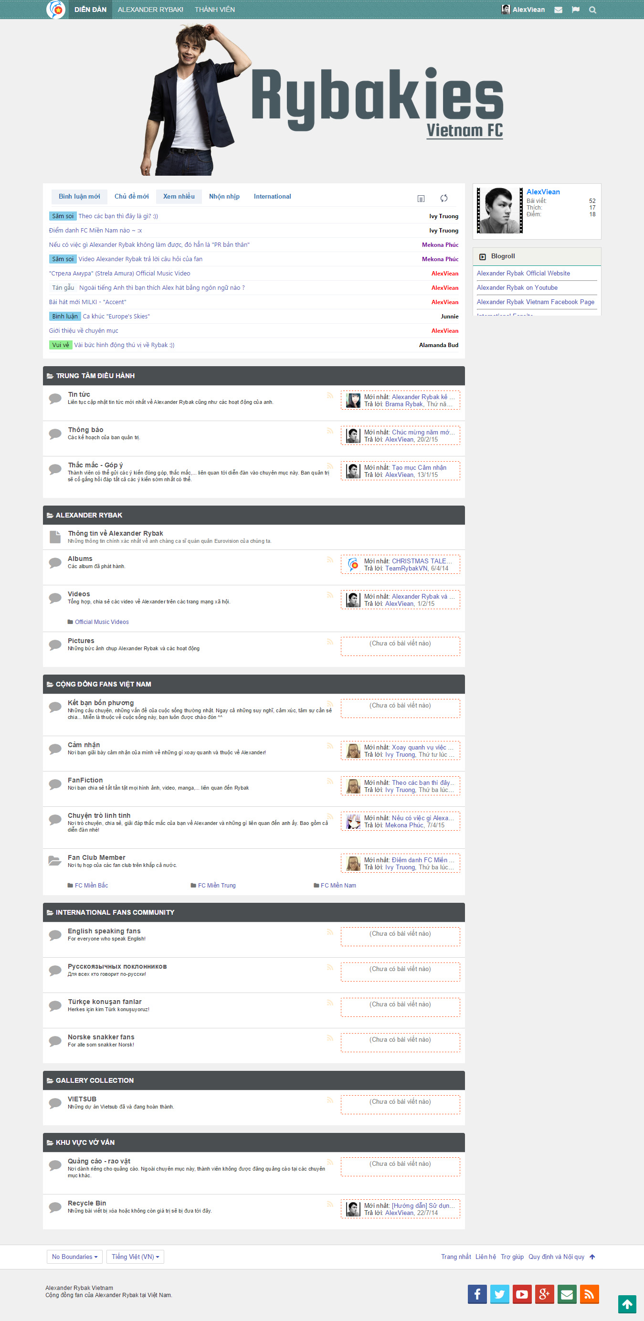
Task: Switch to the Bình luận mới tab
Action: (x=79, y=196)
